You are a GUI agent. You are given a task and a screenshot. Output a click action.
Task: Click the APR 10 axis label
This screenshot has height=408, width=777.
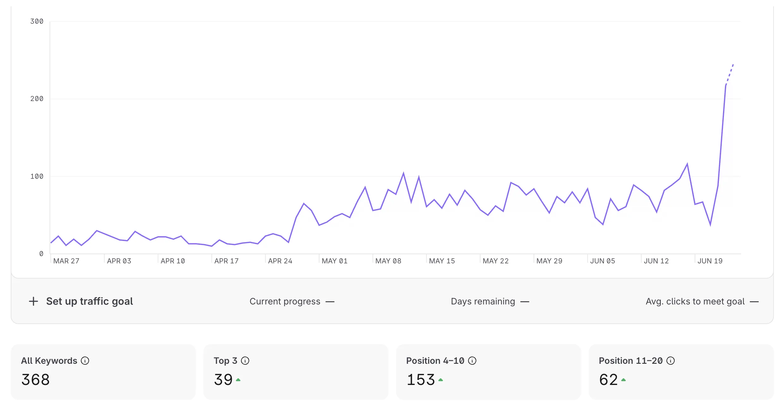pyautogui.click(x=173, y=261)
